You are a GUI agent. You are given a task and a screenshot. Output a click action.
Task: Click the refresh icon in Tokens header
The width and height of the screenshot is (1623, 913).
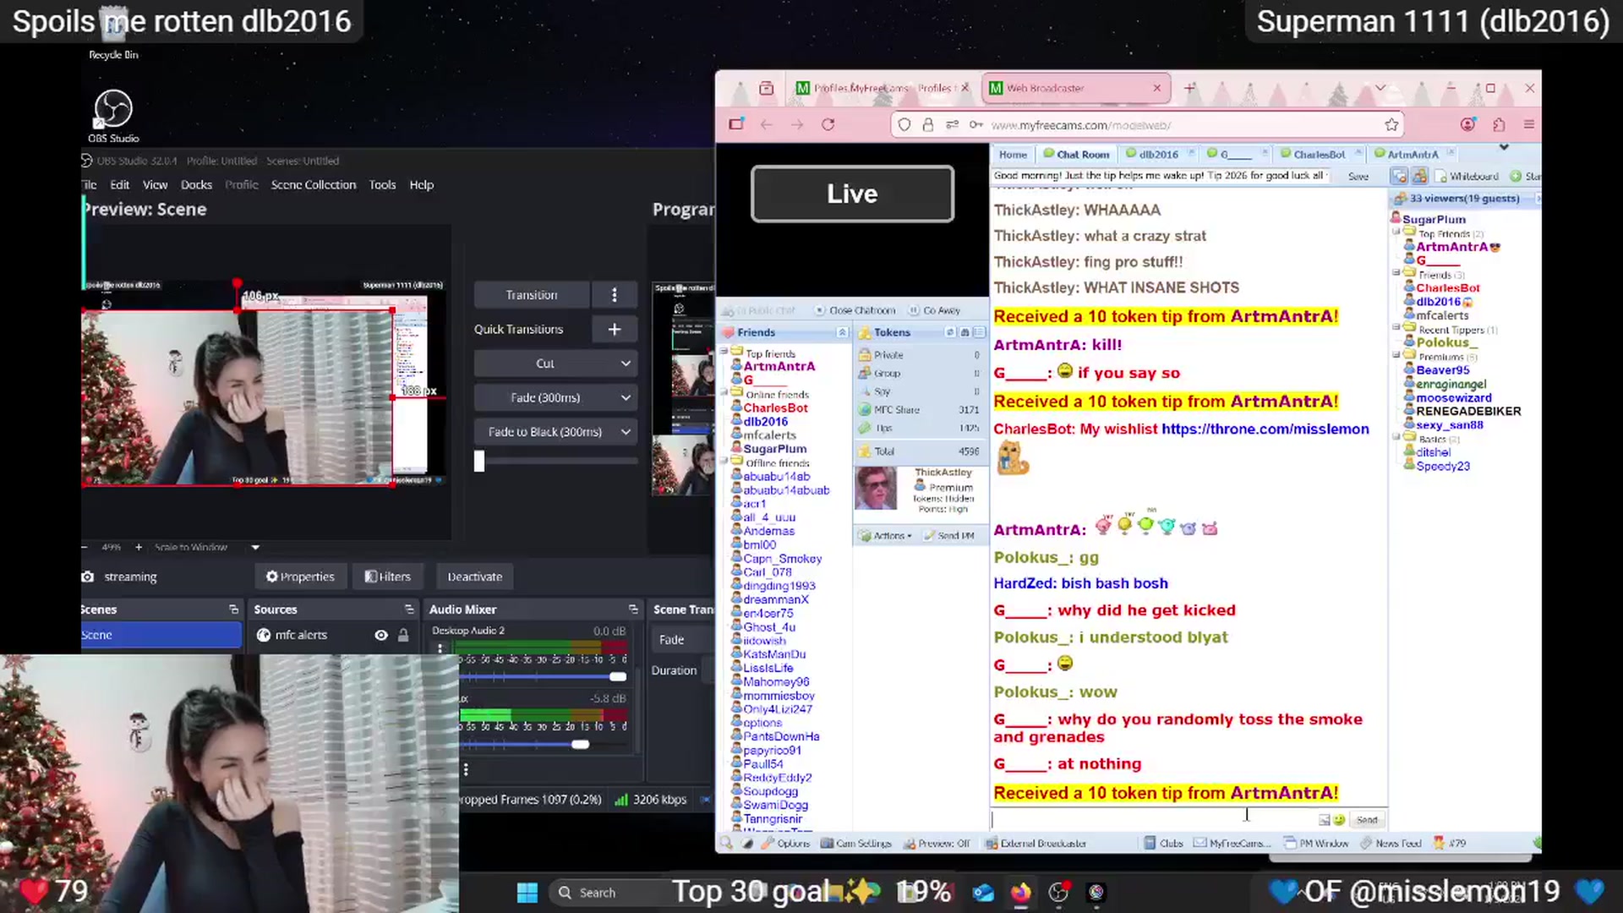click(950, 333)
